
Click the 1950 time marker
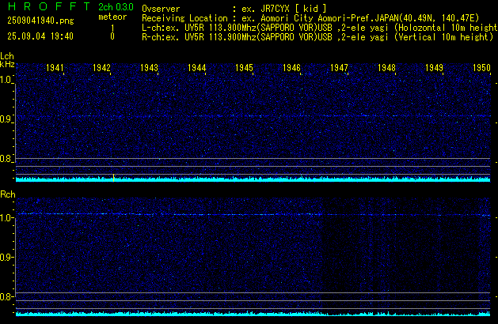481,68
